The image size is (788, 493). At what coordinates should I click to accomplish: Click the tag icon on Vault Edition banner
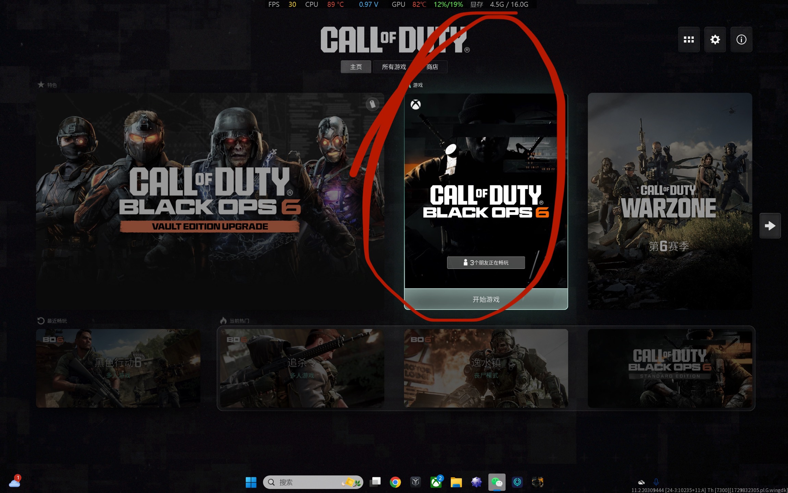[372, 104]
